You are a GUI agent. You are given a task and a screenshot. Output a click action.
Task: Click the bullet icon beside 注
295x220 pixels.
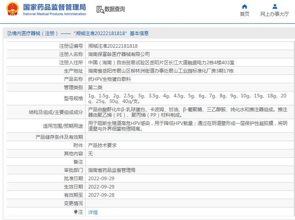tap(76, 212)
